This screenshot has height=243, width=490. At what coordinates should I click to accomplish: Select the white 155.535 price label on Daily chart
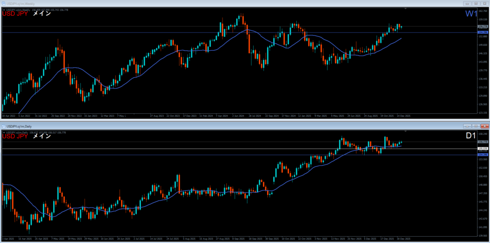482,149
